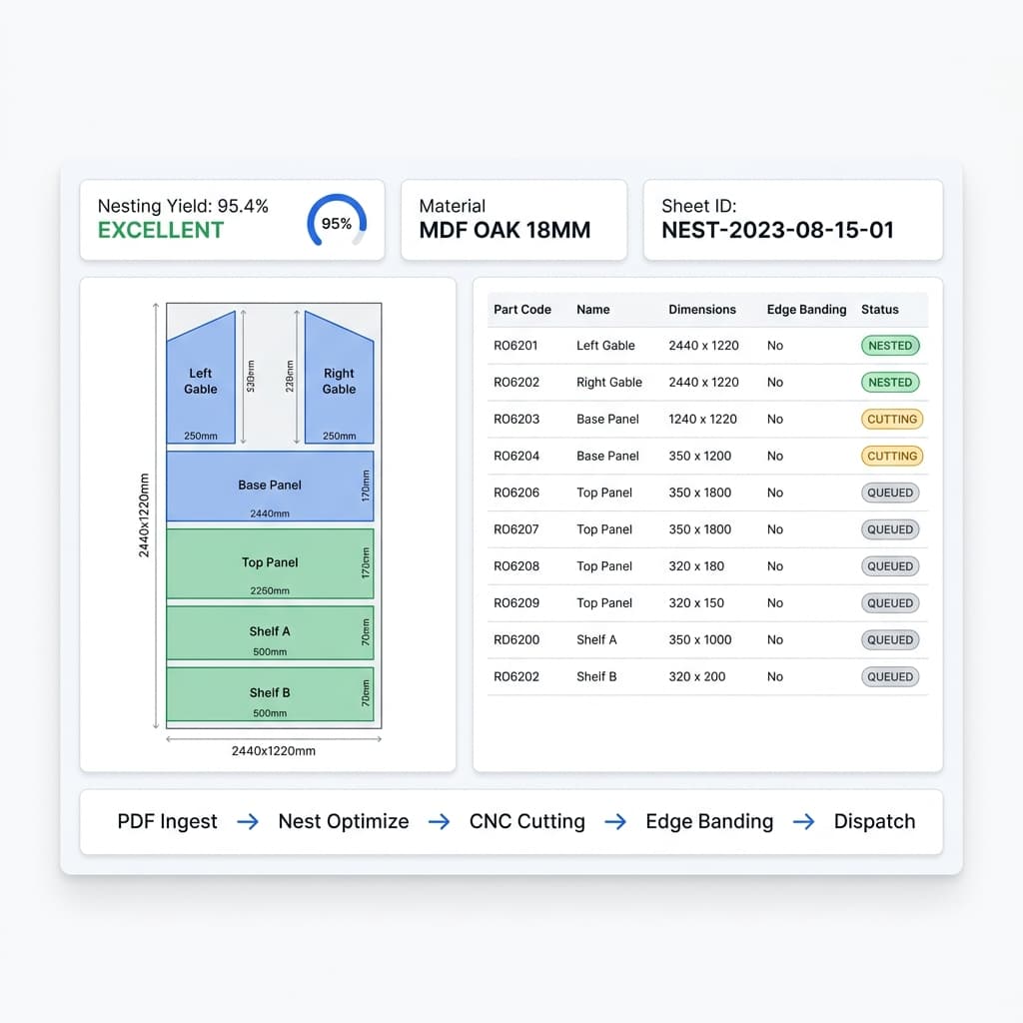Go to the Nest Optimize workflow step

click(x=344, y=821)
